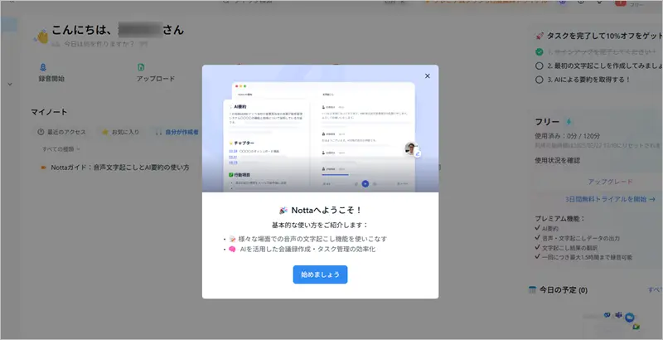Click the lightning icon beside フリー

[x=569, y=122]
